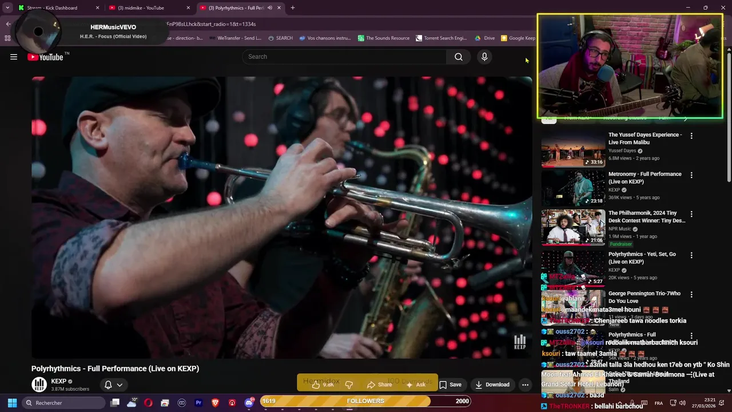Click the Rechercher taskbar search box

(63, 403)
